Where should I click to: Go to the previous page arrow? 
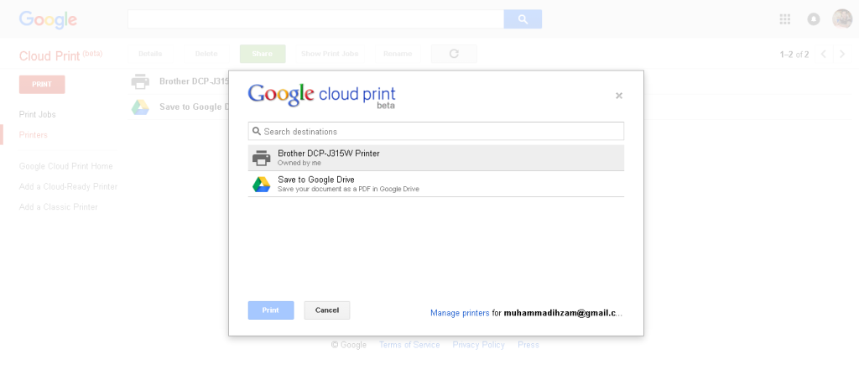pos(823,54)
